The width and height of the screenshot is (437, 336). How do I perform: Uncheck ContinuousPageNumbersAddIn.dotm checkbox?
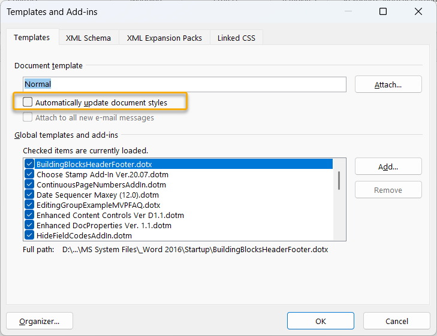(x=29, y=184)
